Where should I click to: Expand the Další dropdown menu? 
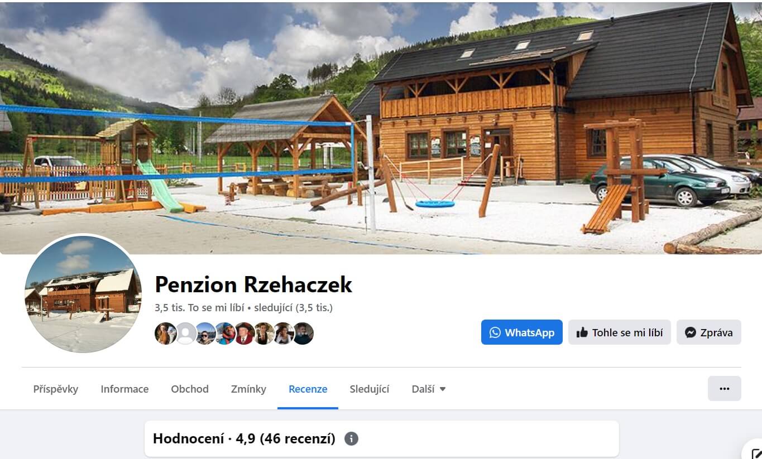[429, 389]
